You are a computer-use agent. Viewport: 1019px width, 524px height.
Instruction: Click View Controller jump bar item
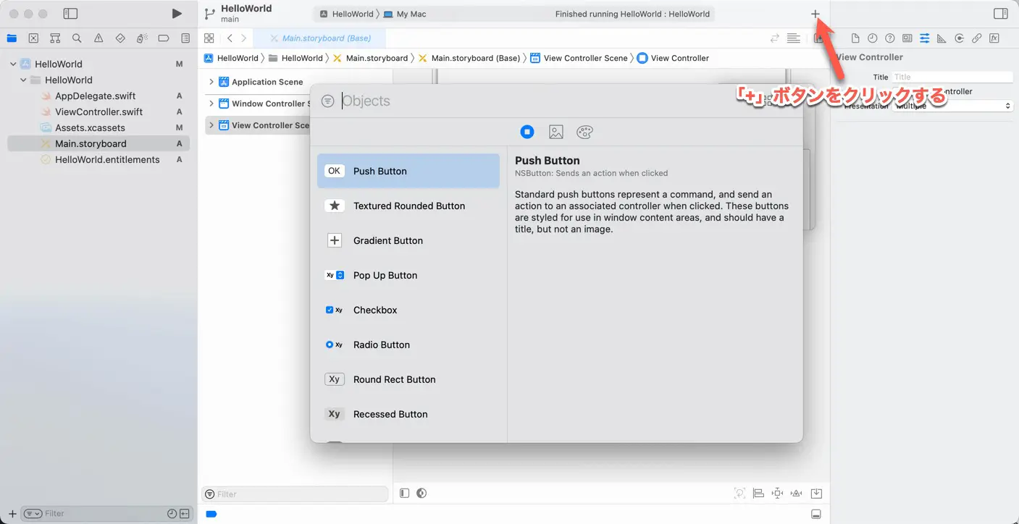click(673, 58)
